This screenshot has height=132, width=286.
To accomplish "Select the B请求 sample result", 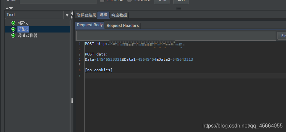I will click(x=23, y=29).
